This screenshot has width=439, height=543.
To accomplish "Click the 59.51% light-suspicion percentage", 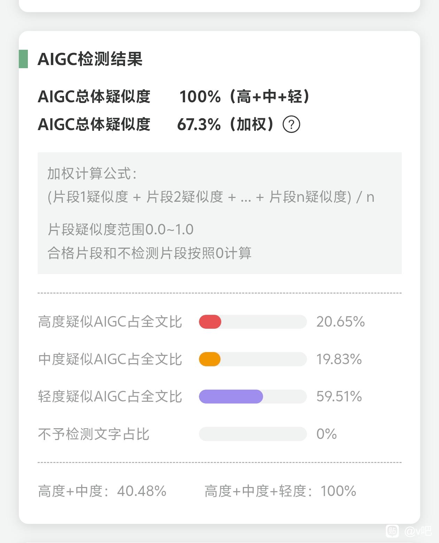I will (x=339, y=397).
